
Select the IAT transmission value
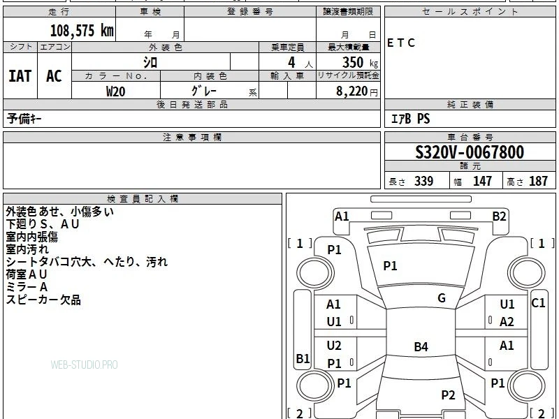(20, 76)
